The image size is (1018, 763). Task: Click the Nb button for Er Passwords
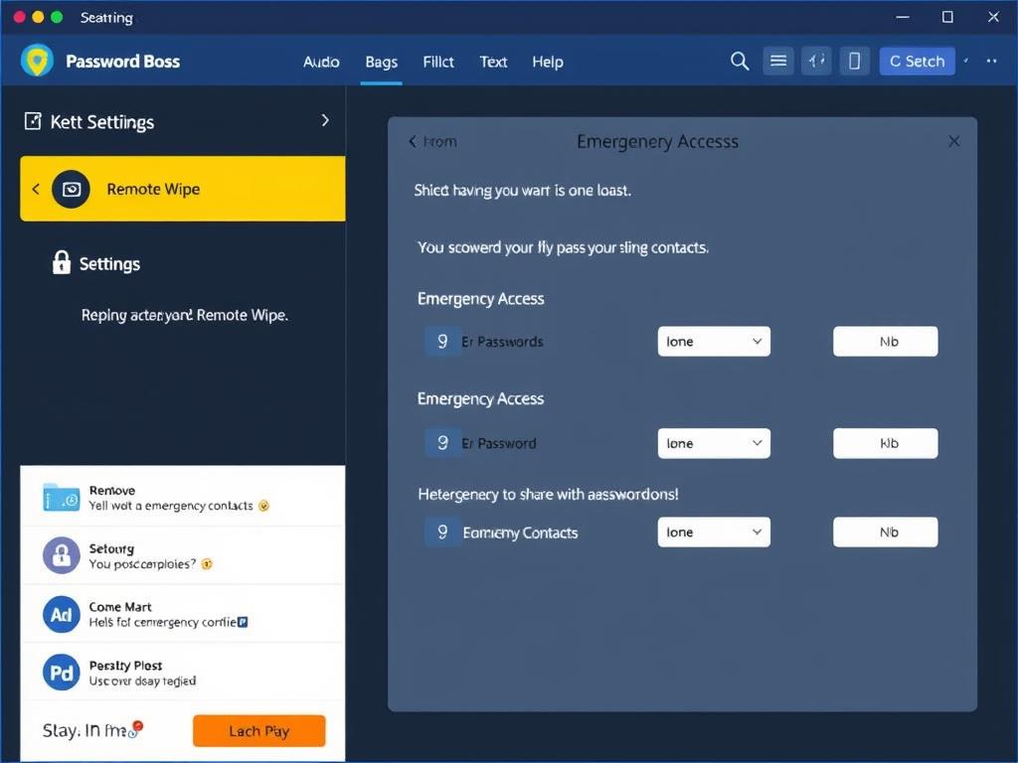coord(886,342)
